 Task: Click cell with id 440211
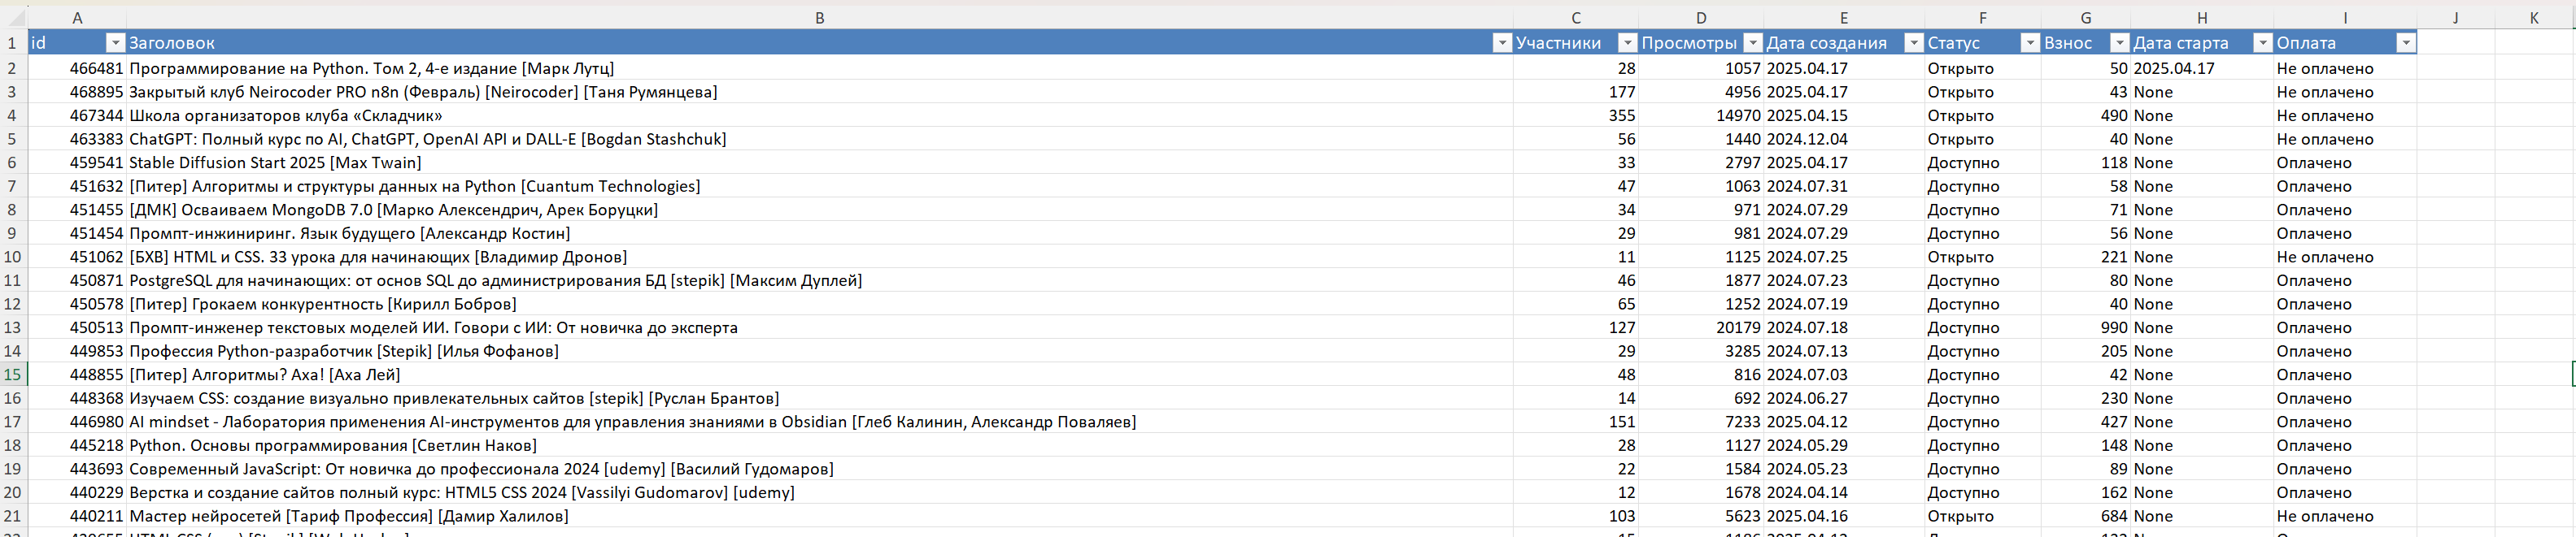point(77,516)
